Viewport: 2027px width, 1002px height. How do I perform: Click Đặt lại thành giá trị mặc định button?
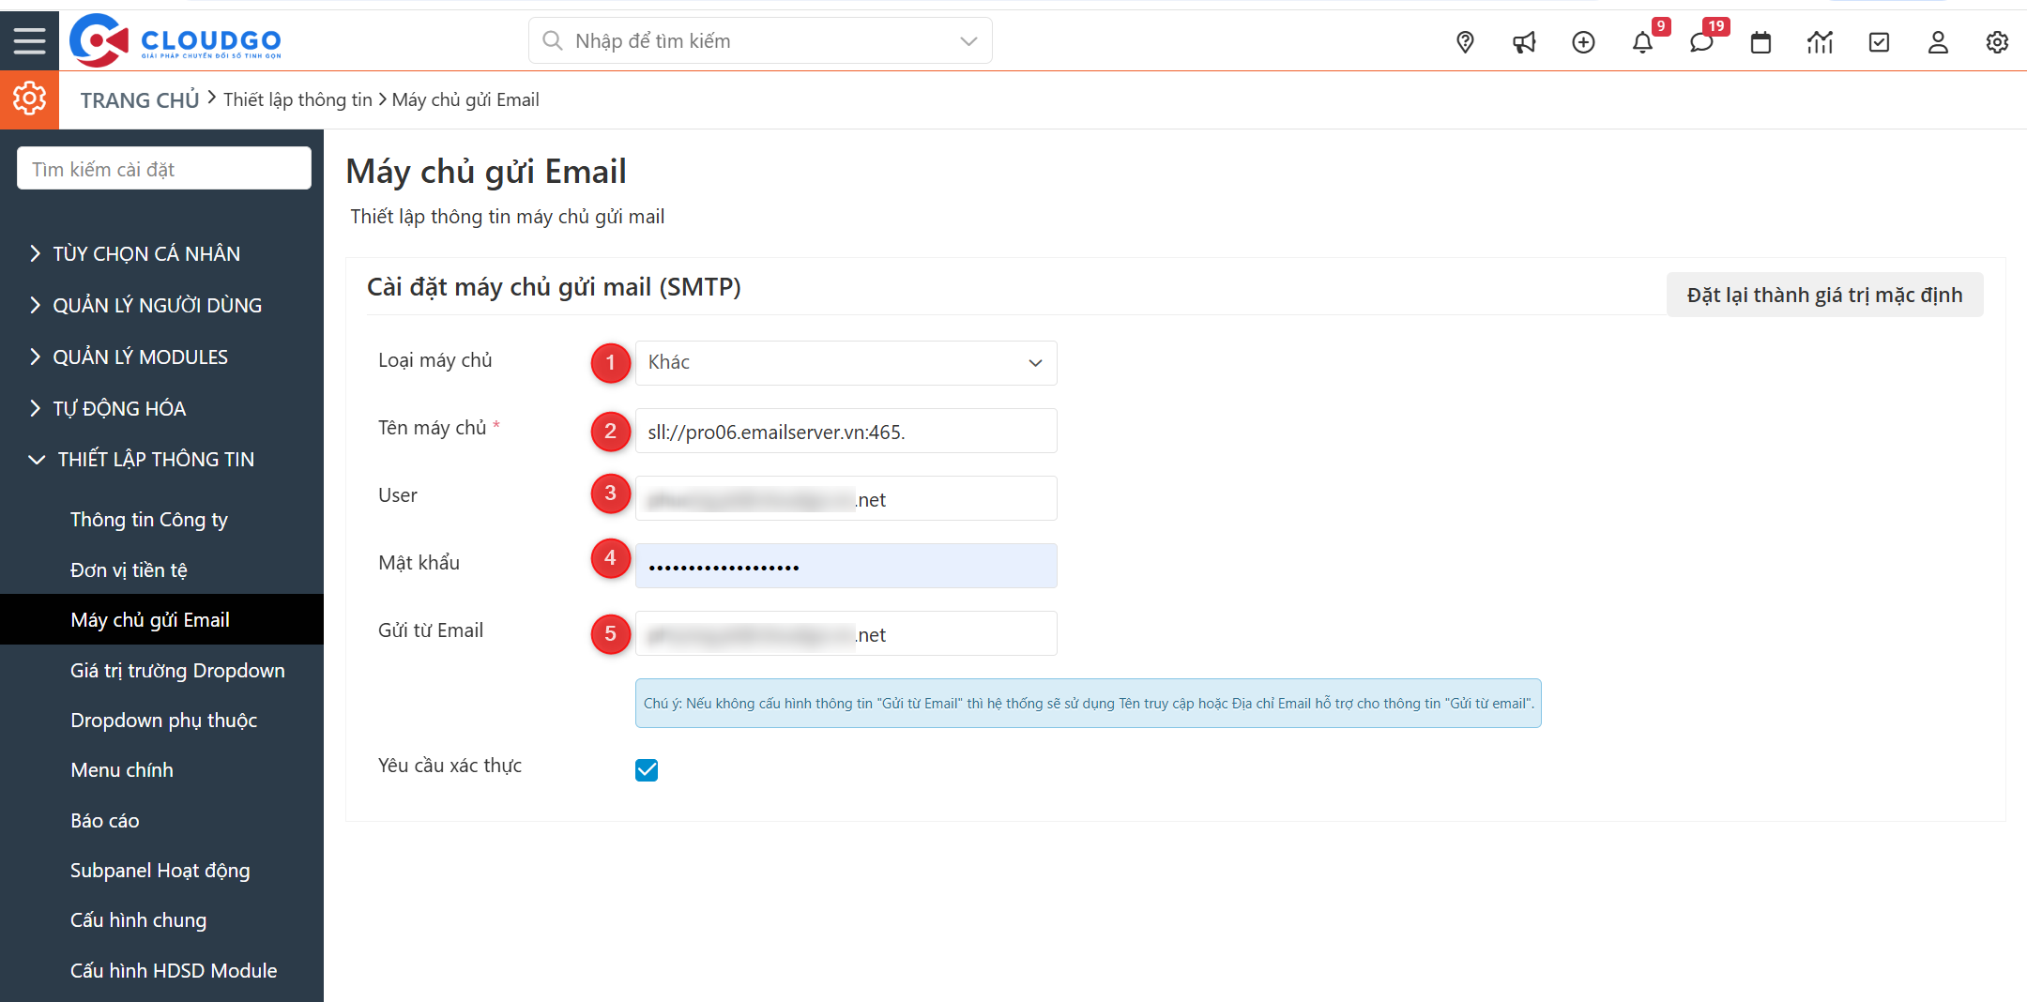point(1824,294)
